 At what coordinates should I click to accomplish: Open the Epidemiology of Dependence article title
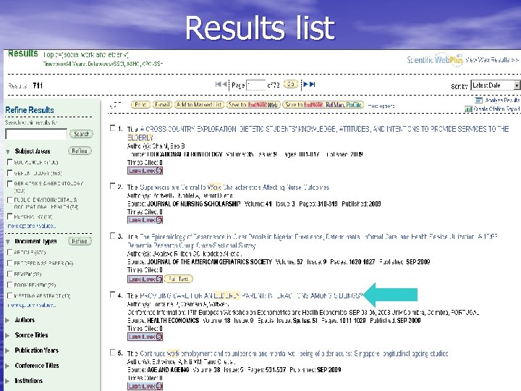(x=313, y=241)
